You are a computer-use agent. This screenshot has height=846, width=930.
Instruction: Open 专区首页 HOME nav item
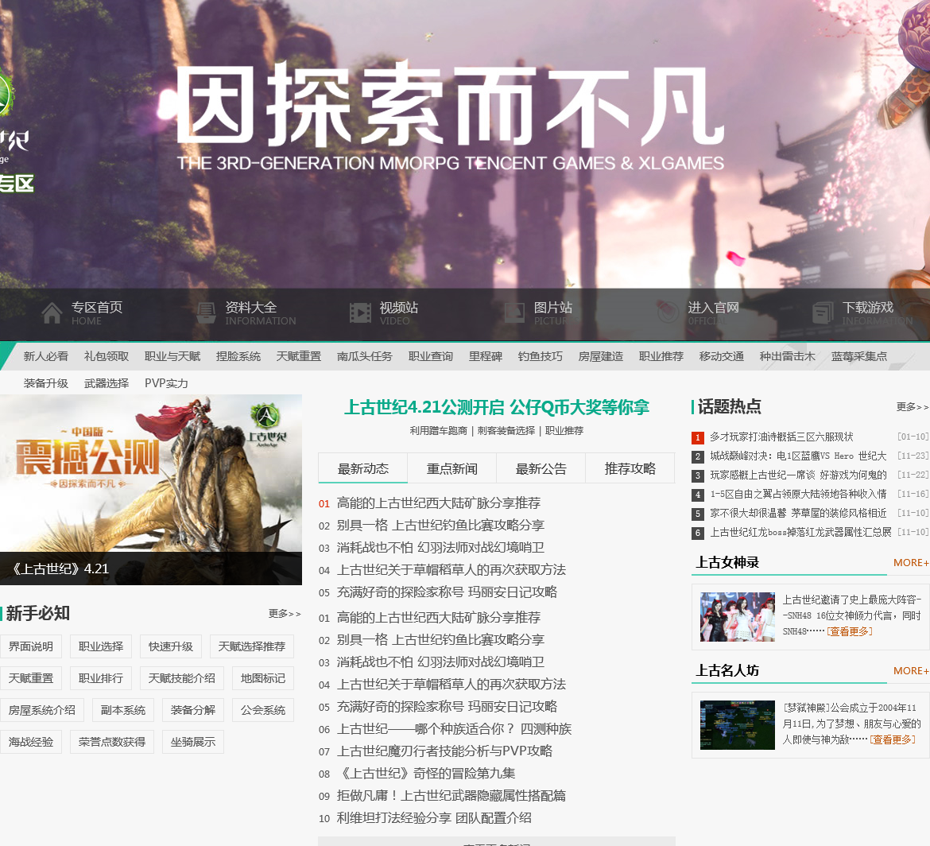pyautogui.click(x=97, y=312)
